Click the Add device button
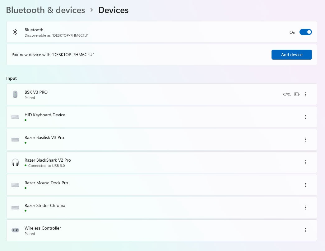The height and width of the screenshot is (251, 325). (x=291, y=55)
